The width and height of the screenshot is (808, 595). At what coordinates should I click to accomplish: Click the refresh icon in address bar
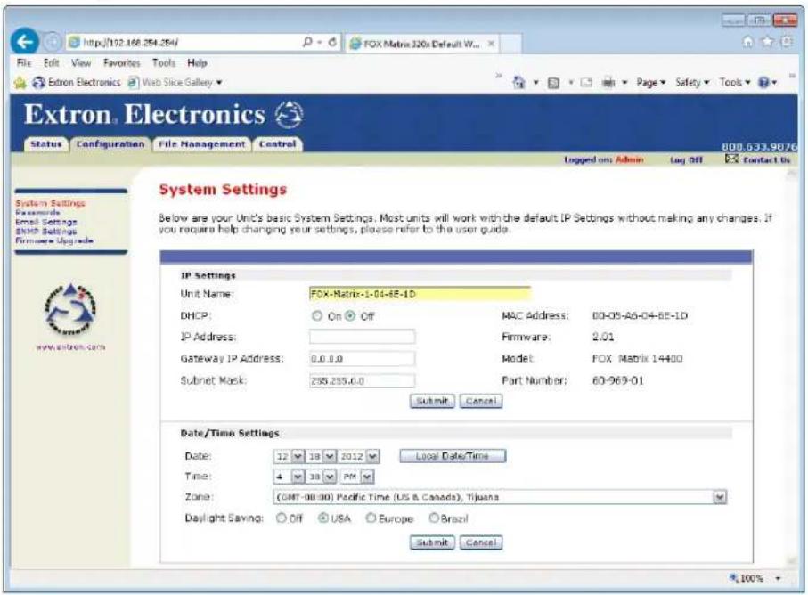click(x=333, y=42)
